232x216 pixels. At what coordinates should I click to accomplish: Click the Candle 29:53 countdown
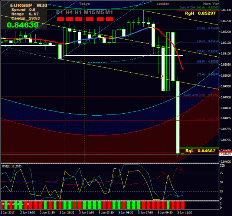click(26, 18)
